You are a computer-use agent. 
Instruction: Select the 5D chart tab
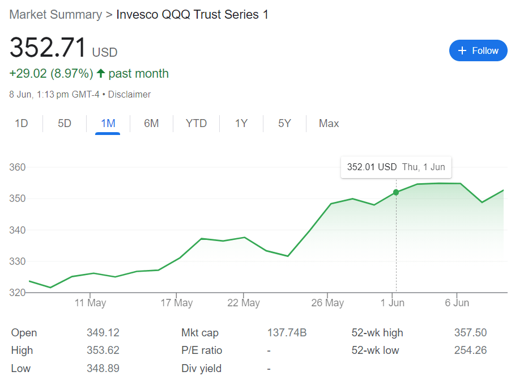click(x=65, y=123)
